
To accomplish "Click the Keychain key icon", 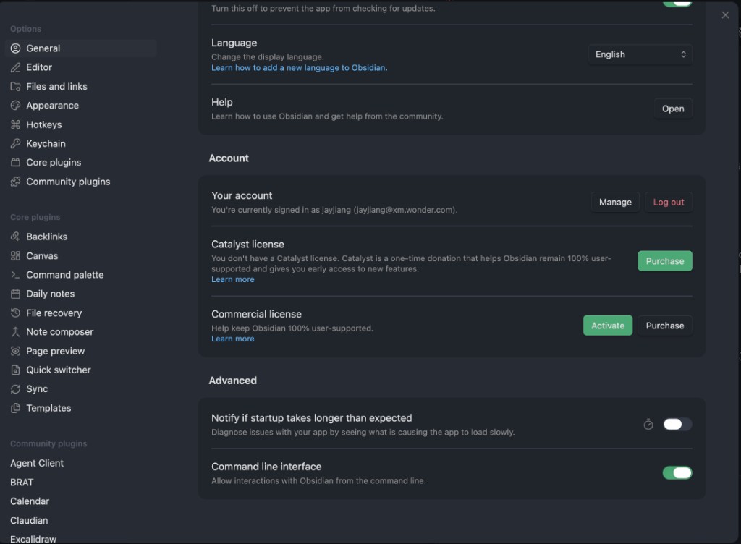I will pos(16,143).
